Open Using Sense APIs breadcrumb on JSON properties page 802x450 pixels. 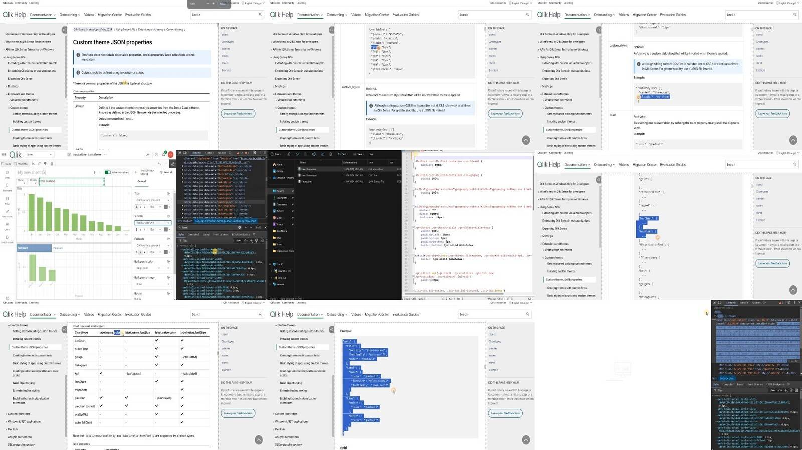coord(125,30)
